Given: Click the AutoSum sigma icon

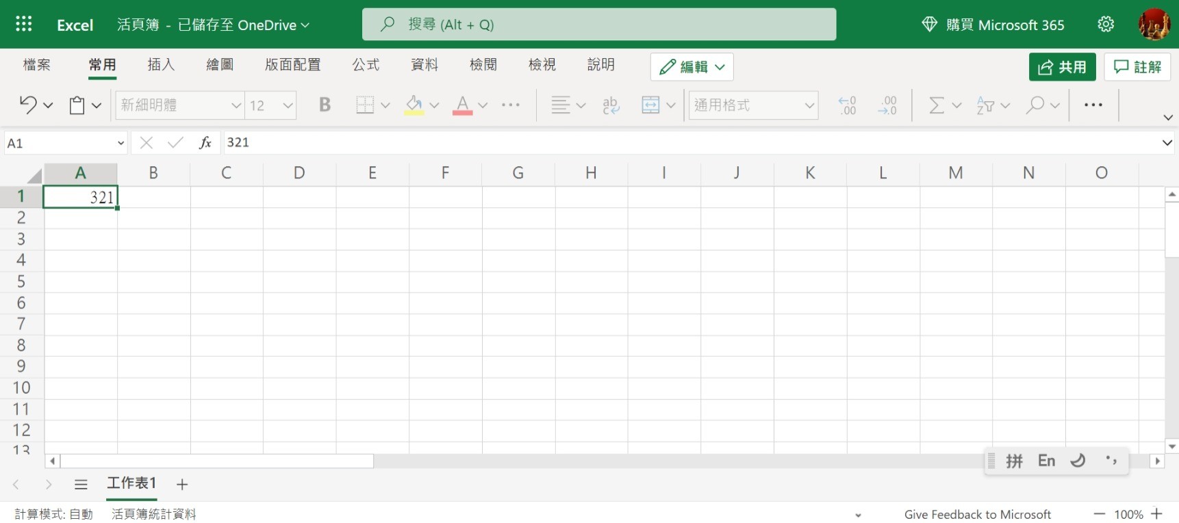Looking at the screenshot, I should point(937,105).
